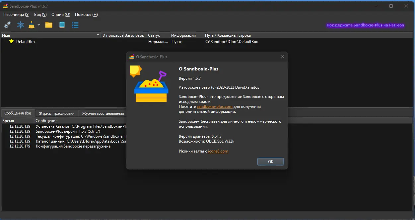Sort by the Заголовок column header

(135, 35)
